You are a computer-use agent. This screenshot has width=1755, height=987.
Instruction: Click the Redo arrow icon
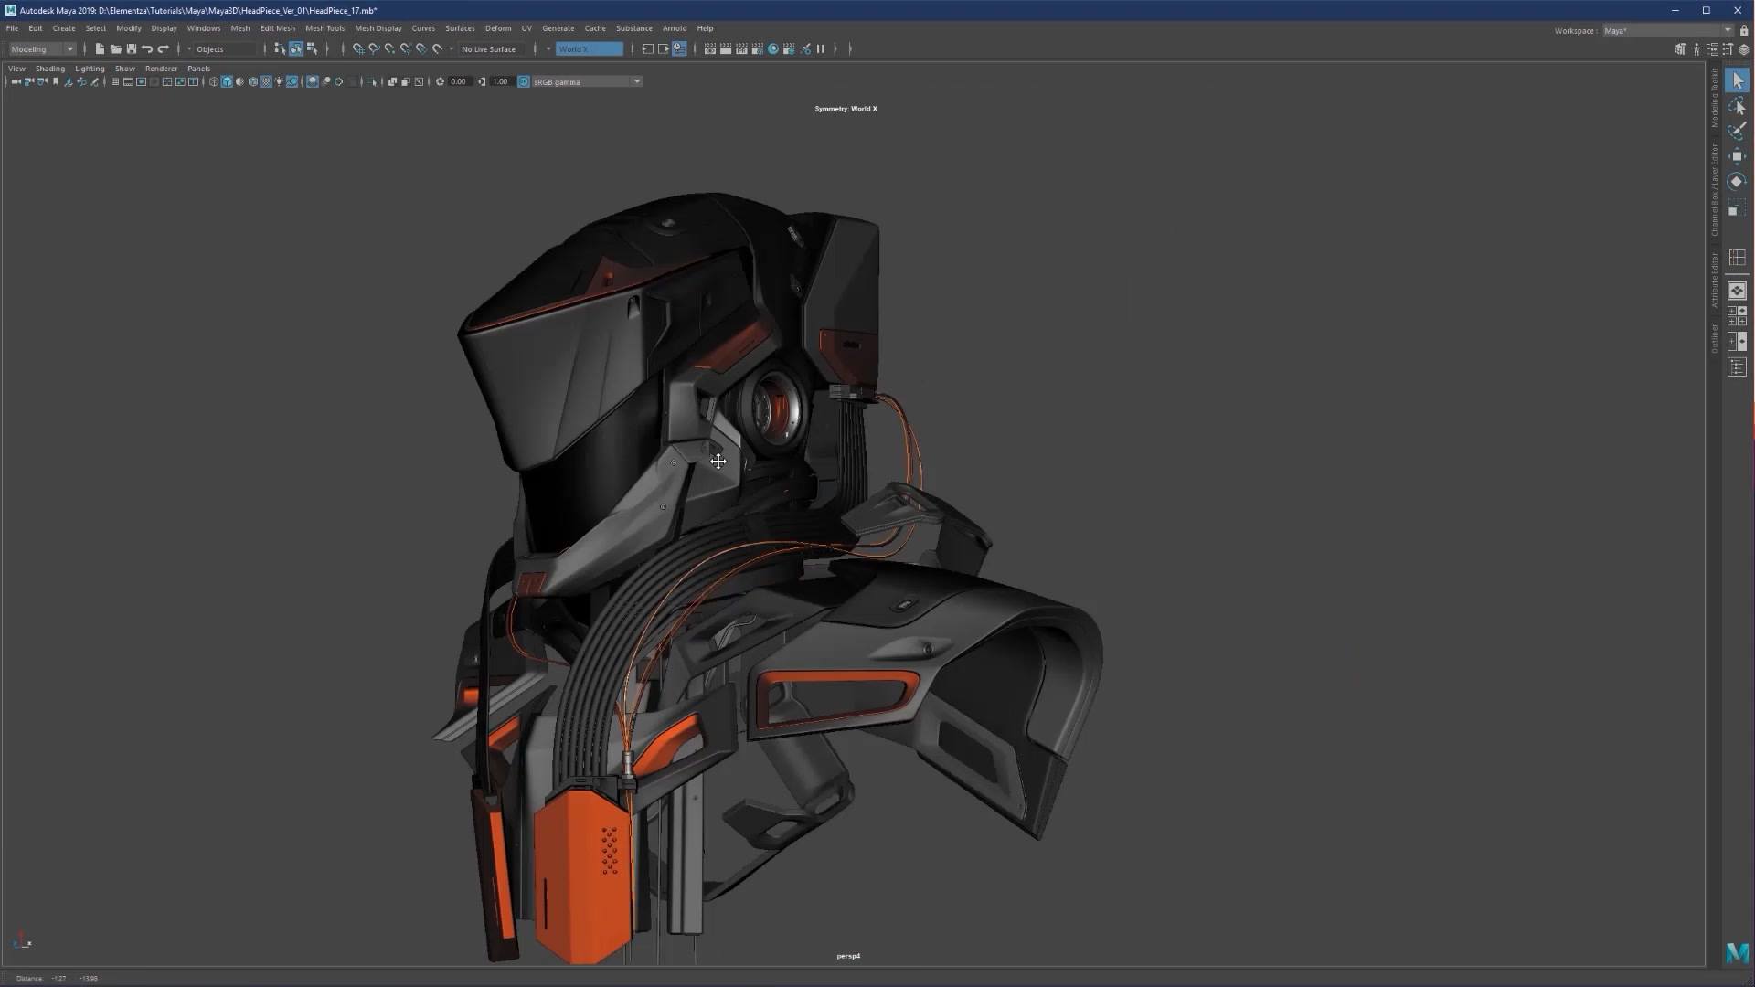coord(164,49)
